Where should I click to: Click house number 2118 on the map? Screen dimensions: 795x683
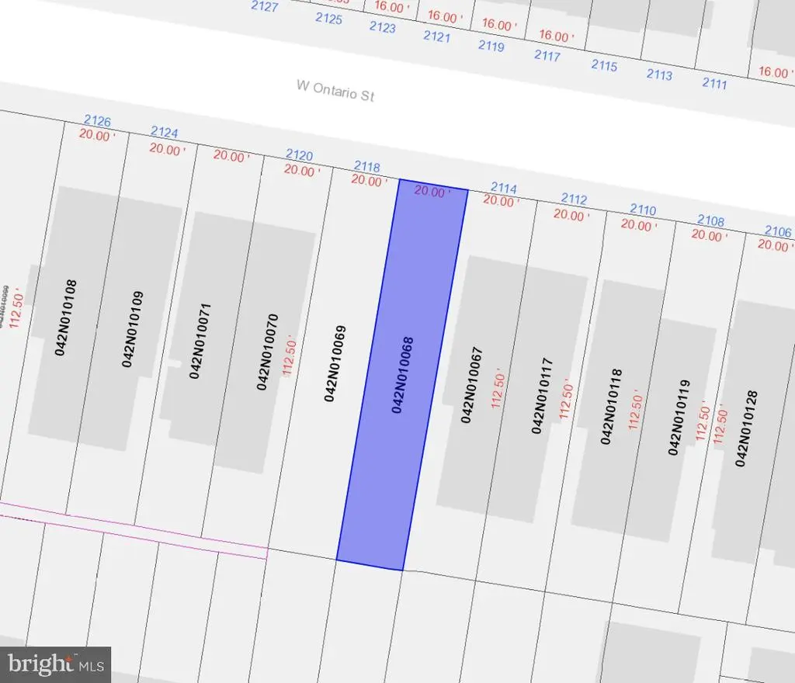pos(366,166)
